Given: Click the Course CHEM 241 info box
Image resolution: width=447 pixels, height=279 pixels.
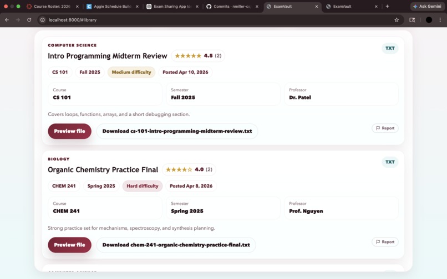Looking at the screenshot, I should (x=105, y=208).
